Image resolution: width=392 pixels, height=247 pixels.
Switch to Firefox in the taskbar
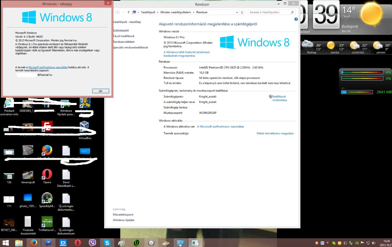(x=34, y=243)
